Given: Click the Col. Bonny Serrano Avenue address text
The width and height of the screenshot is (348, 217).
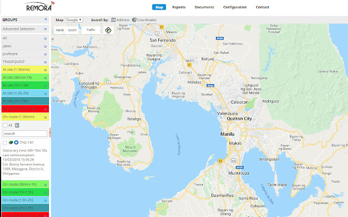Looking at the screenshot, I should [24, 169].
